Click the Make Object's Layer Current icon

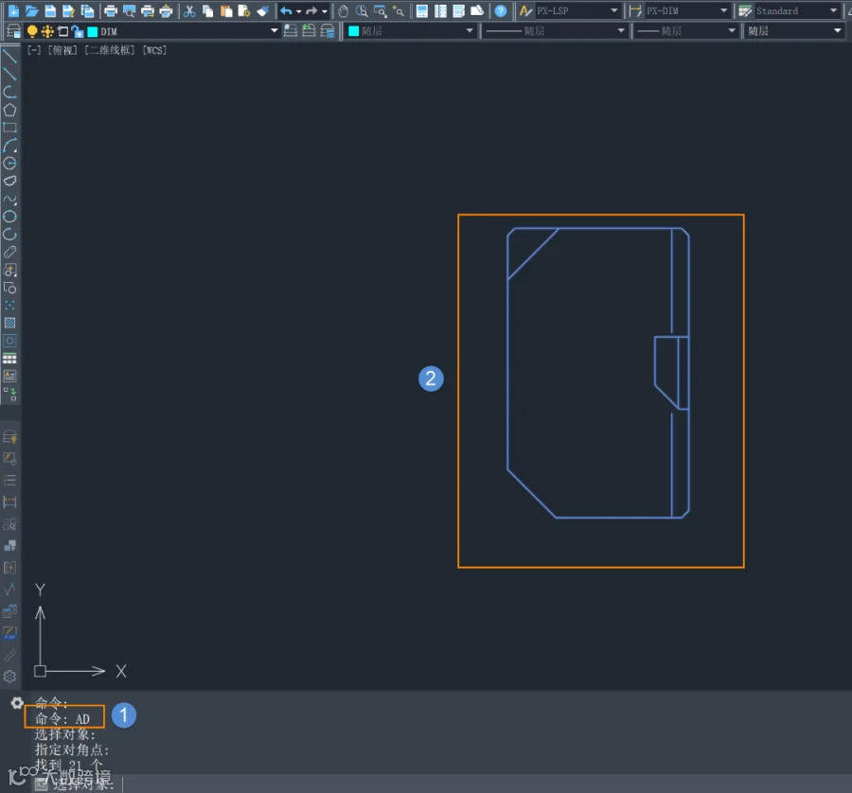coord(291,31)
